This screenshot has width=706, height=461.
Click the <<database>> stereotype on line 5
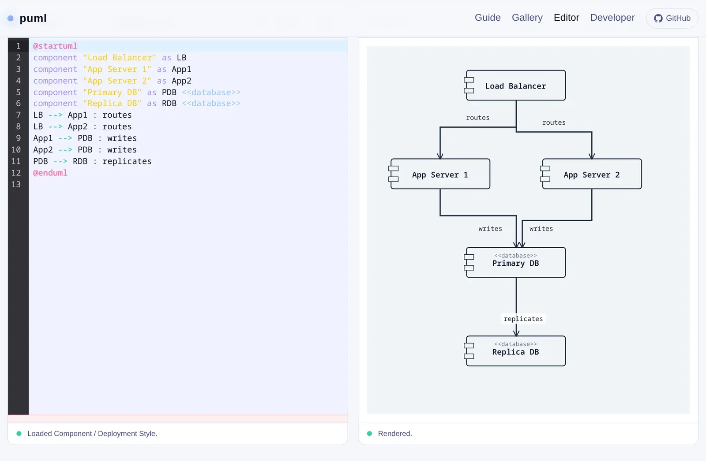point(211,92)
